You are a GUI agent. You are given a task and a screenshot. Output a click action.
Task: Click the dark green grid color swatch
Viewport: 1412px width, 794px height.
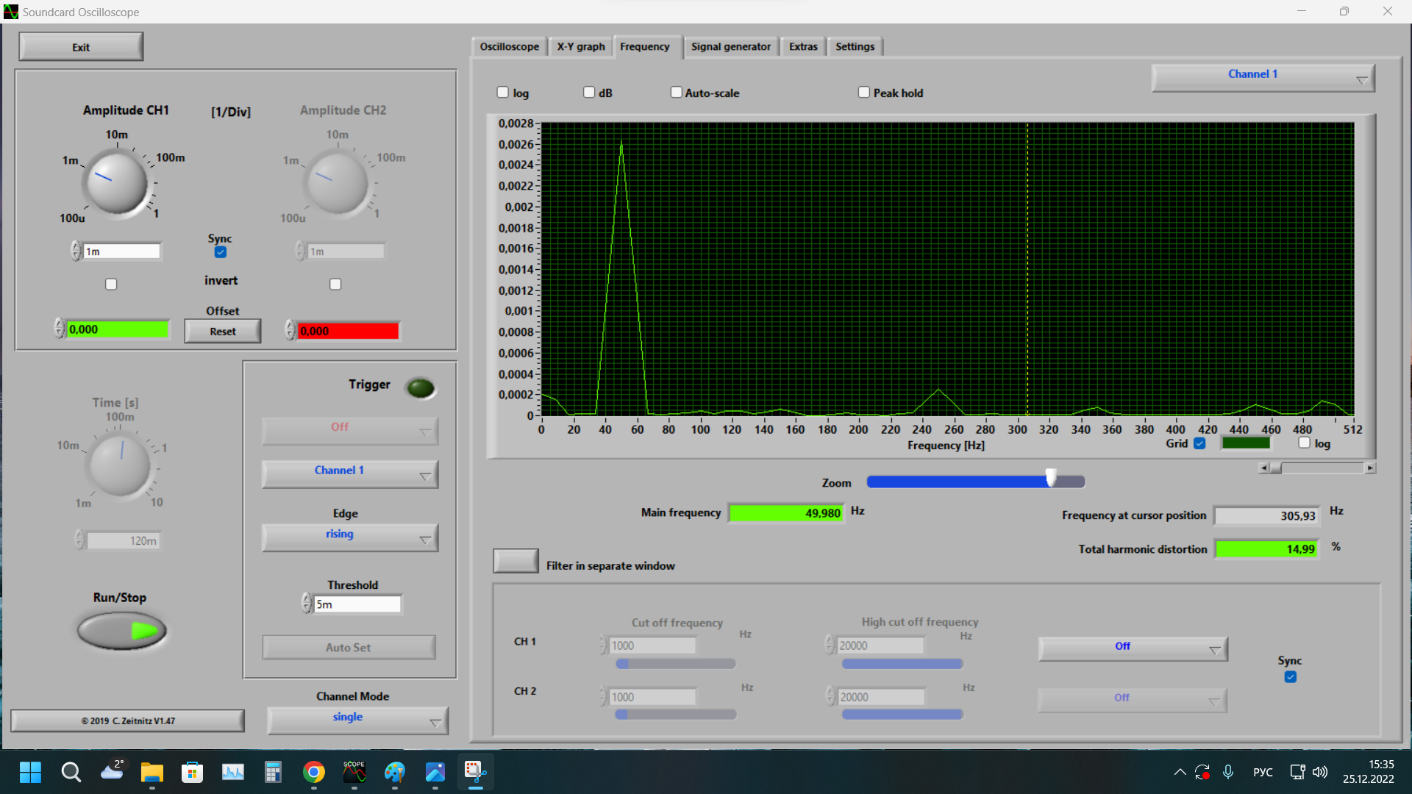[1246, 443]
